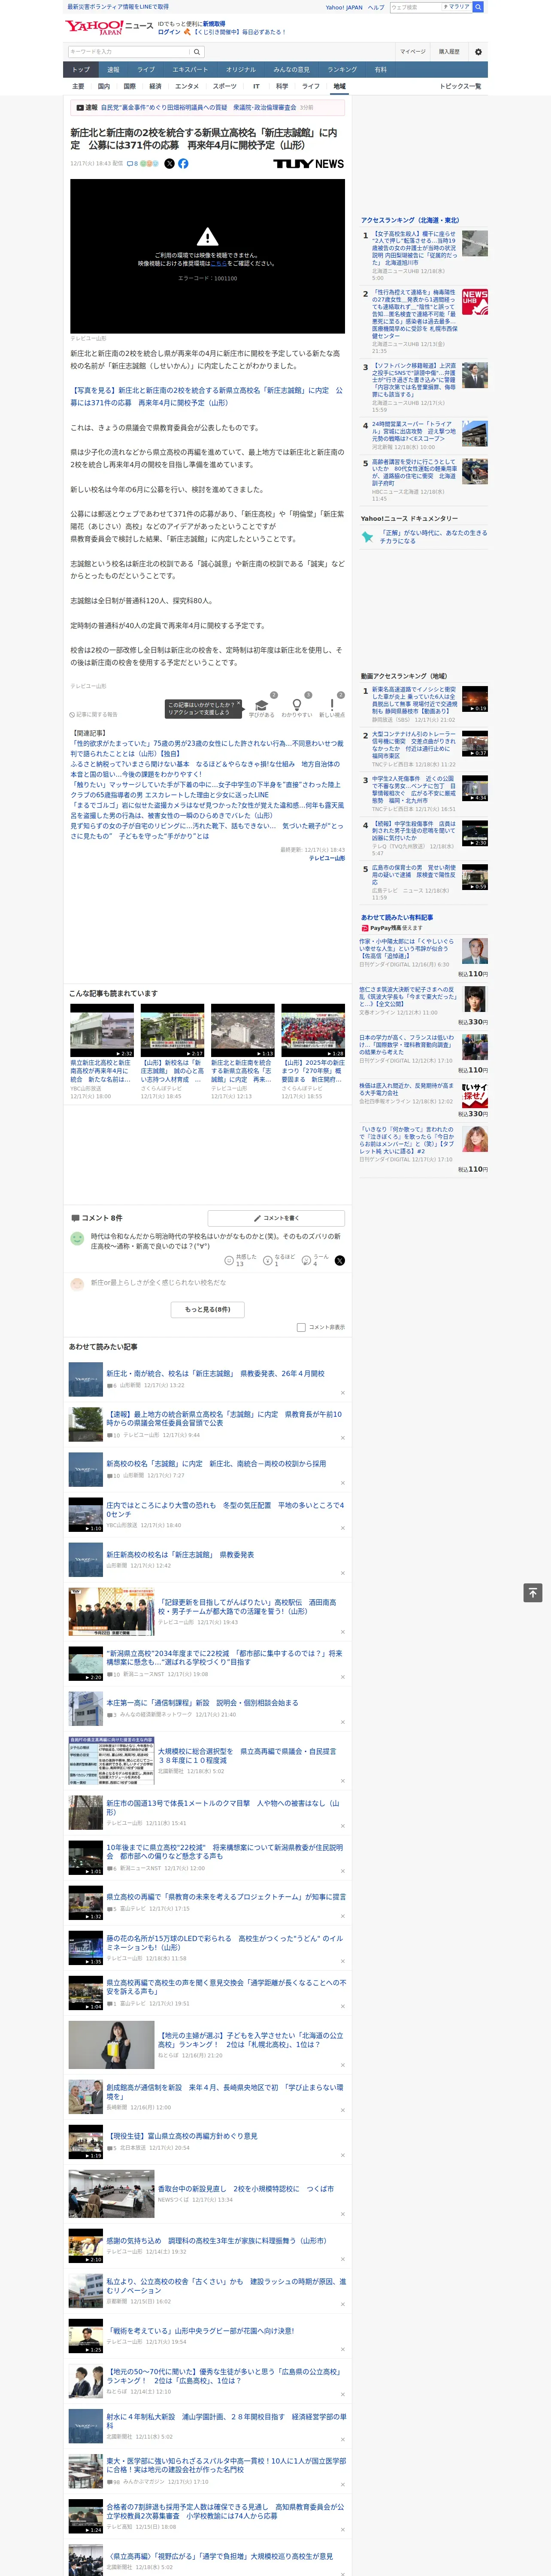
Task: Open ranking item 3 ソフトバンク移籍報道
Action: [x=414, y=381]
